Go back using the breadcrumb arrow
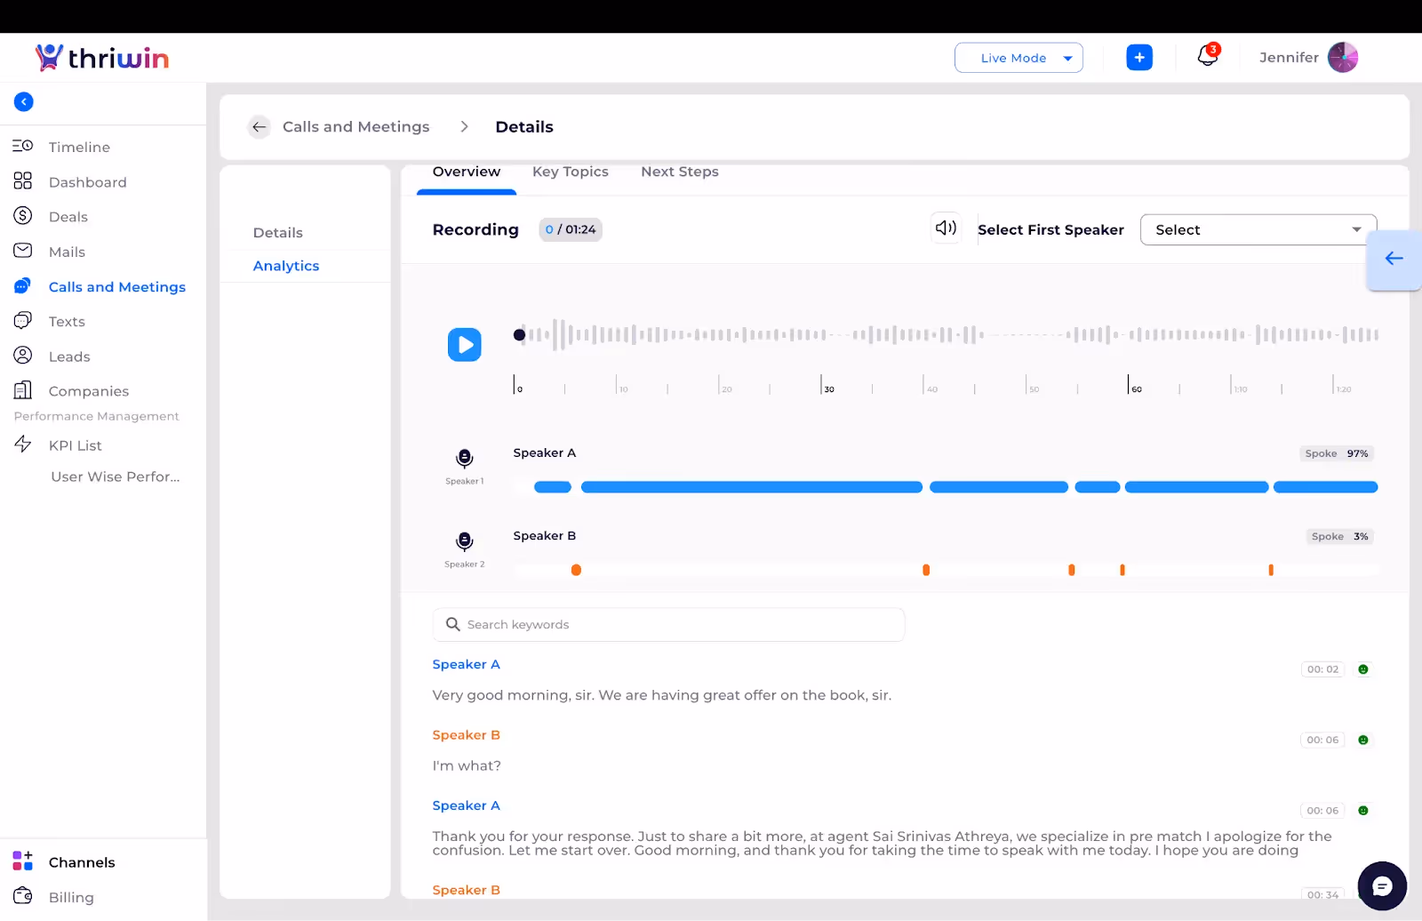1422x921 pixels. pyautogui.click(x=259, y=127)
